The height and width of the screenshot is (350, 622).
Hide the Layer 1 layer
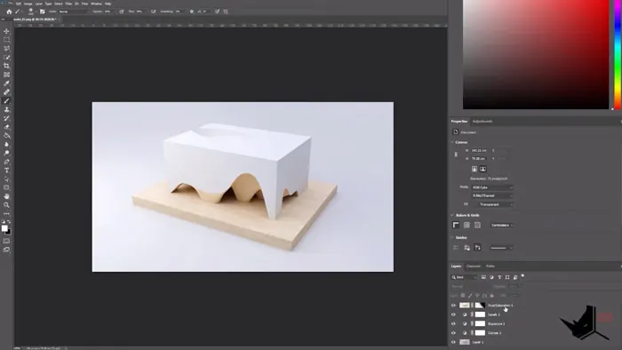[x=453, y=342]
